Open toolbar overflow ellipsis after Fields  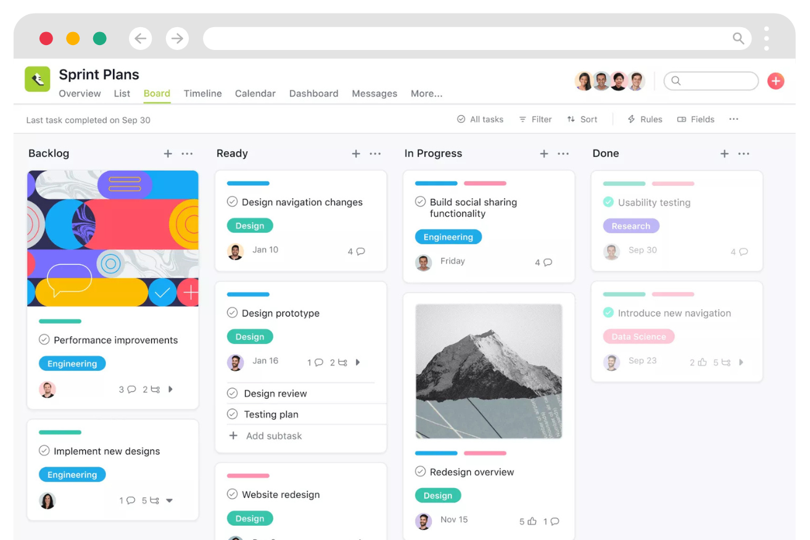734,119
